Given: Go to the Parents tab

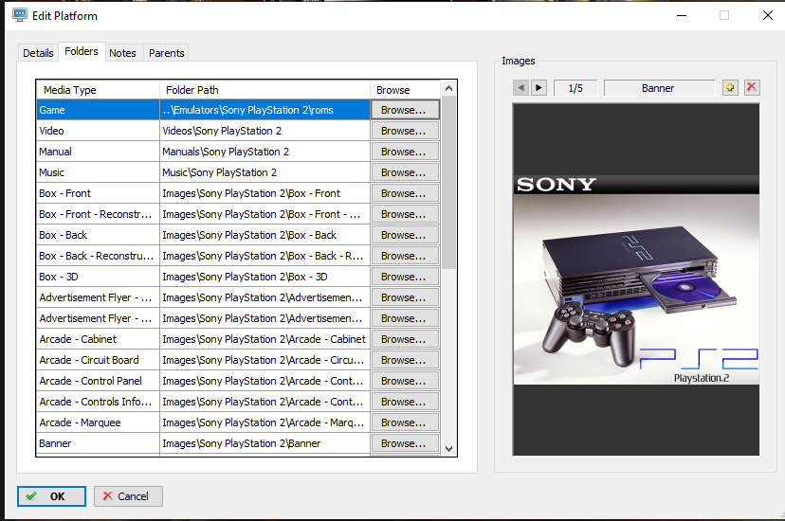Looking at the screenshot, I should (x=166, y=53).
